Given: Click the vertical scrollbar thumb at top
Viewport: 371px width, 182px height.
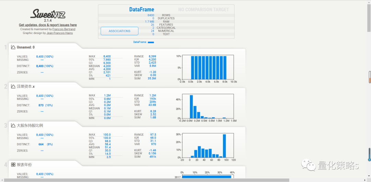Looking at the screenshot, I should pyautogui.click(x=369, y=18).
